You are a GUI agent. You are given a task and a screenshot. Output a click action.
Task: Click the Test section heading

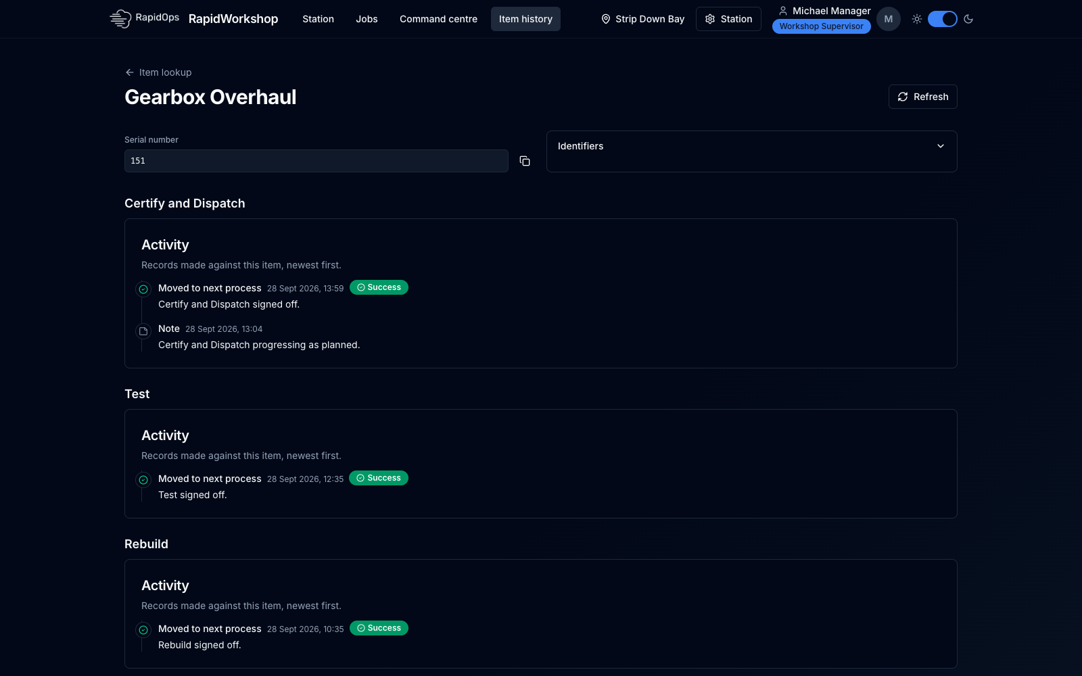point(137,394)
